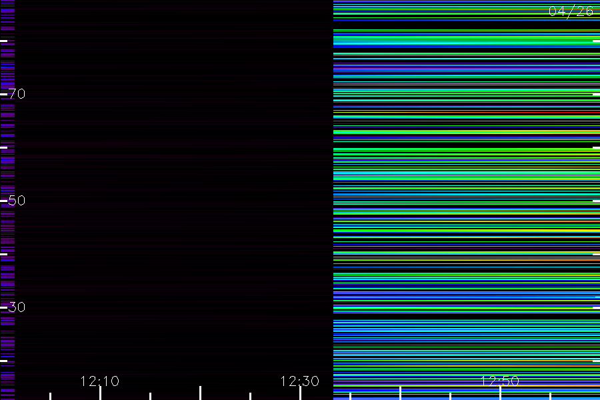
Task: Click the 12:50 time axis label
Action: click(500, 381)
